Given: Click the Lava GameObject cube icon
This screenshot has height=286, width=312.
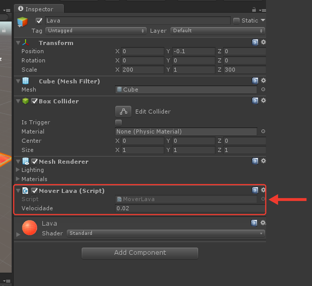Looking at the screenshot, I should point(22,21).
